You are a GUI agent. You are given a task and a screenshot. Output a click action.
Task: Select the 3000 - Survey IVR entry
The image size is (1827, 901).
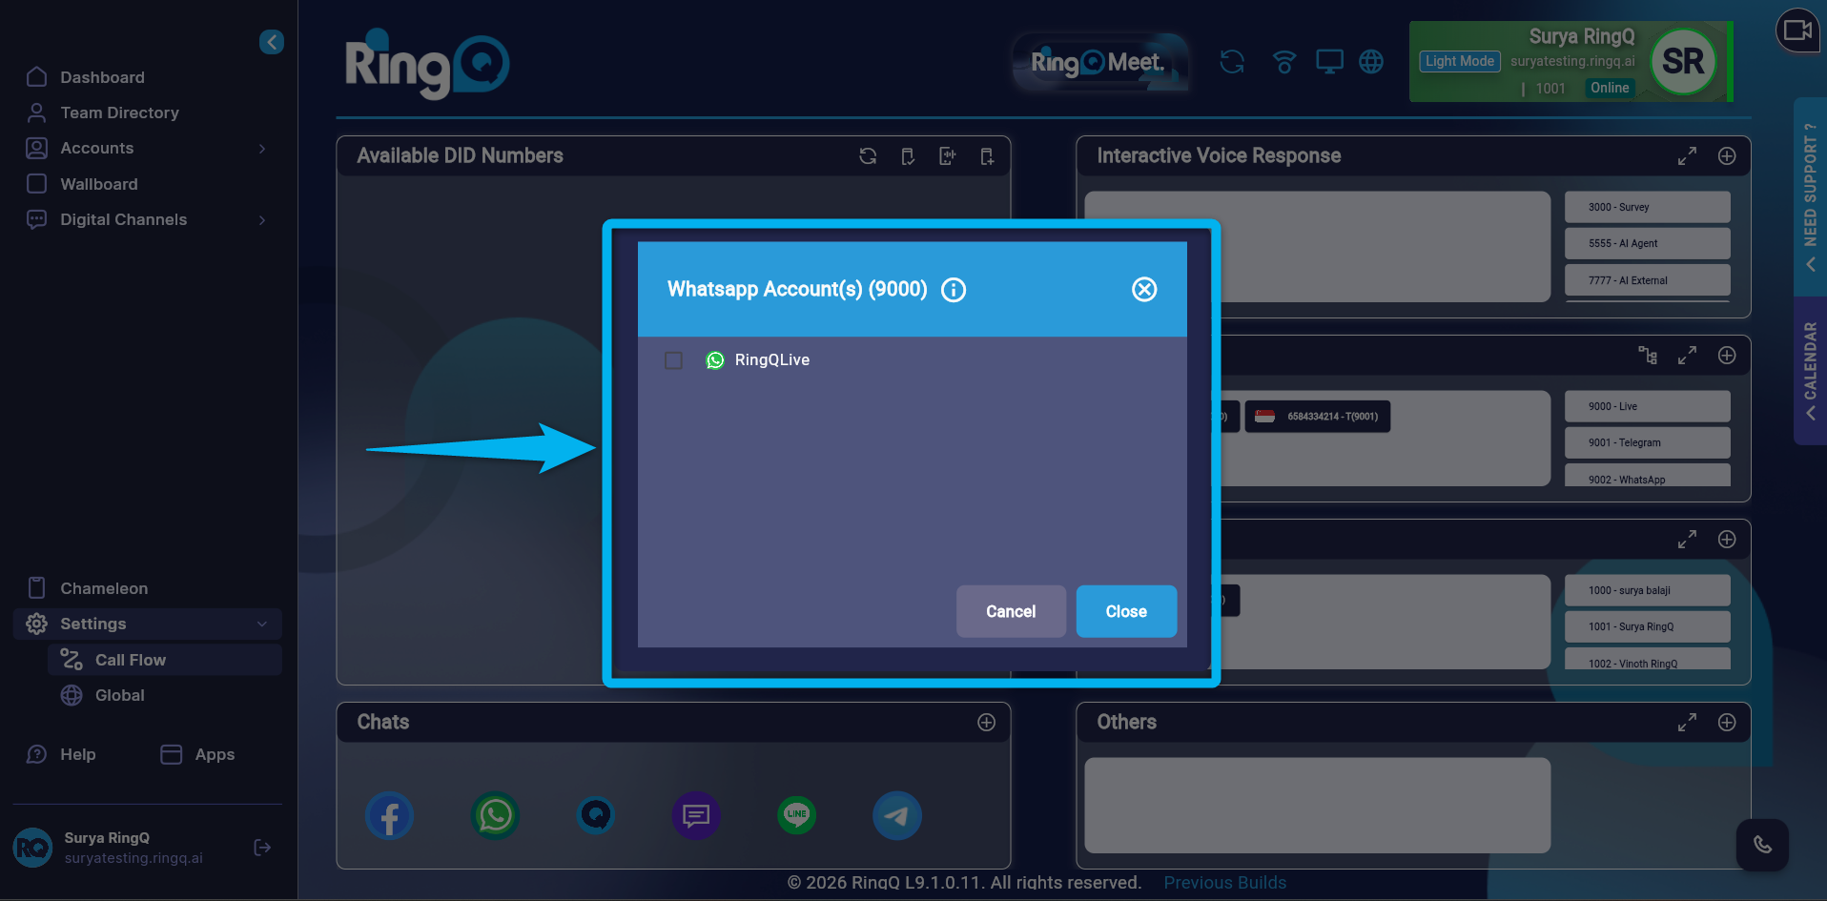tap(1647, 207)
